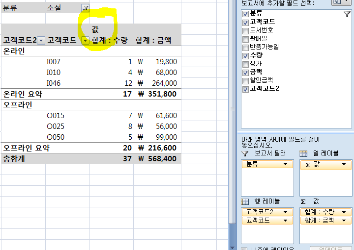Click the 행 레이블 area icon
The height and width of the screenshot is (250, 354).
click(245, 201)
